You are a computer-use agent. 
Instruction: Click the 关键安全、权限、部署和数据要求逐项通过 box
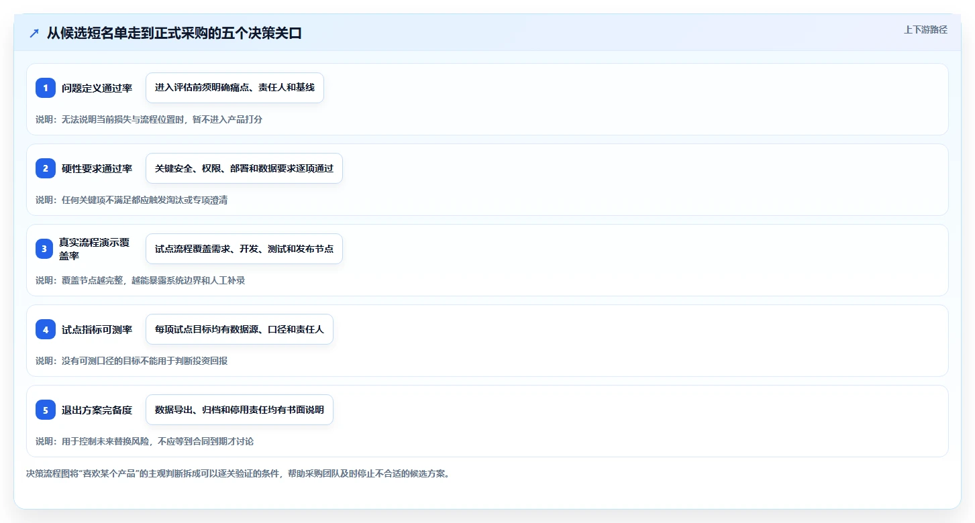tap(244, 168)
